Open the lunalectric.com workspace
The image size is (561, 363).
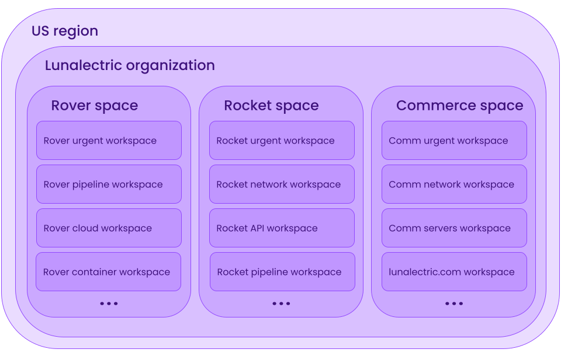pos(454,271)
